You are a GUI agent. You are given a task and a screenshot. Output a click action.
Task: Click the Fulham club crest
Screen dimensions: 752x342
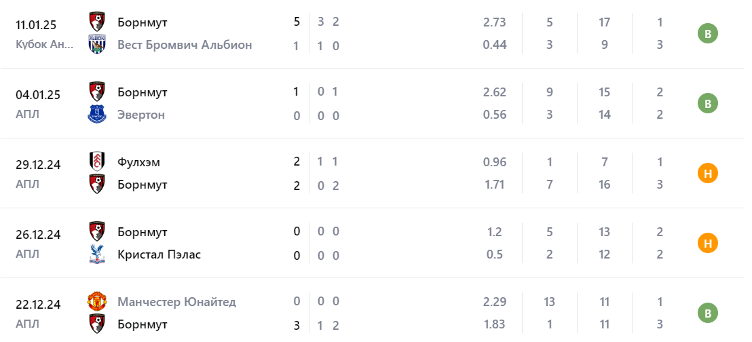pyautogui.click(x=97, y=161)
